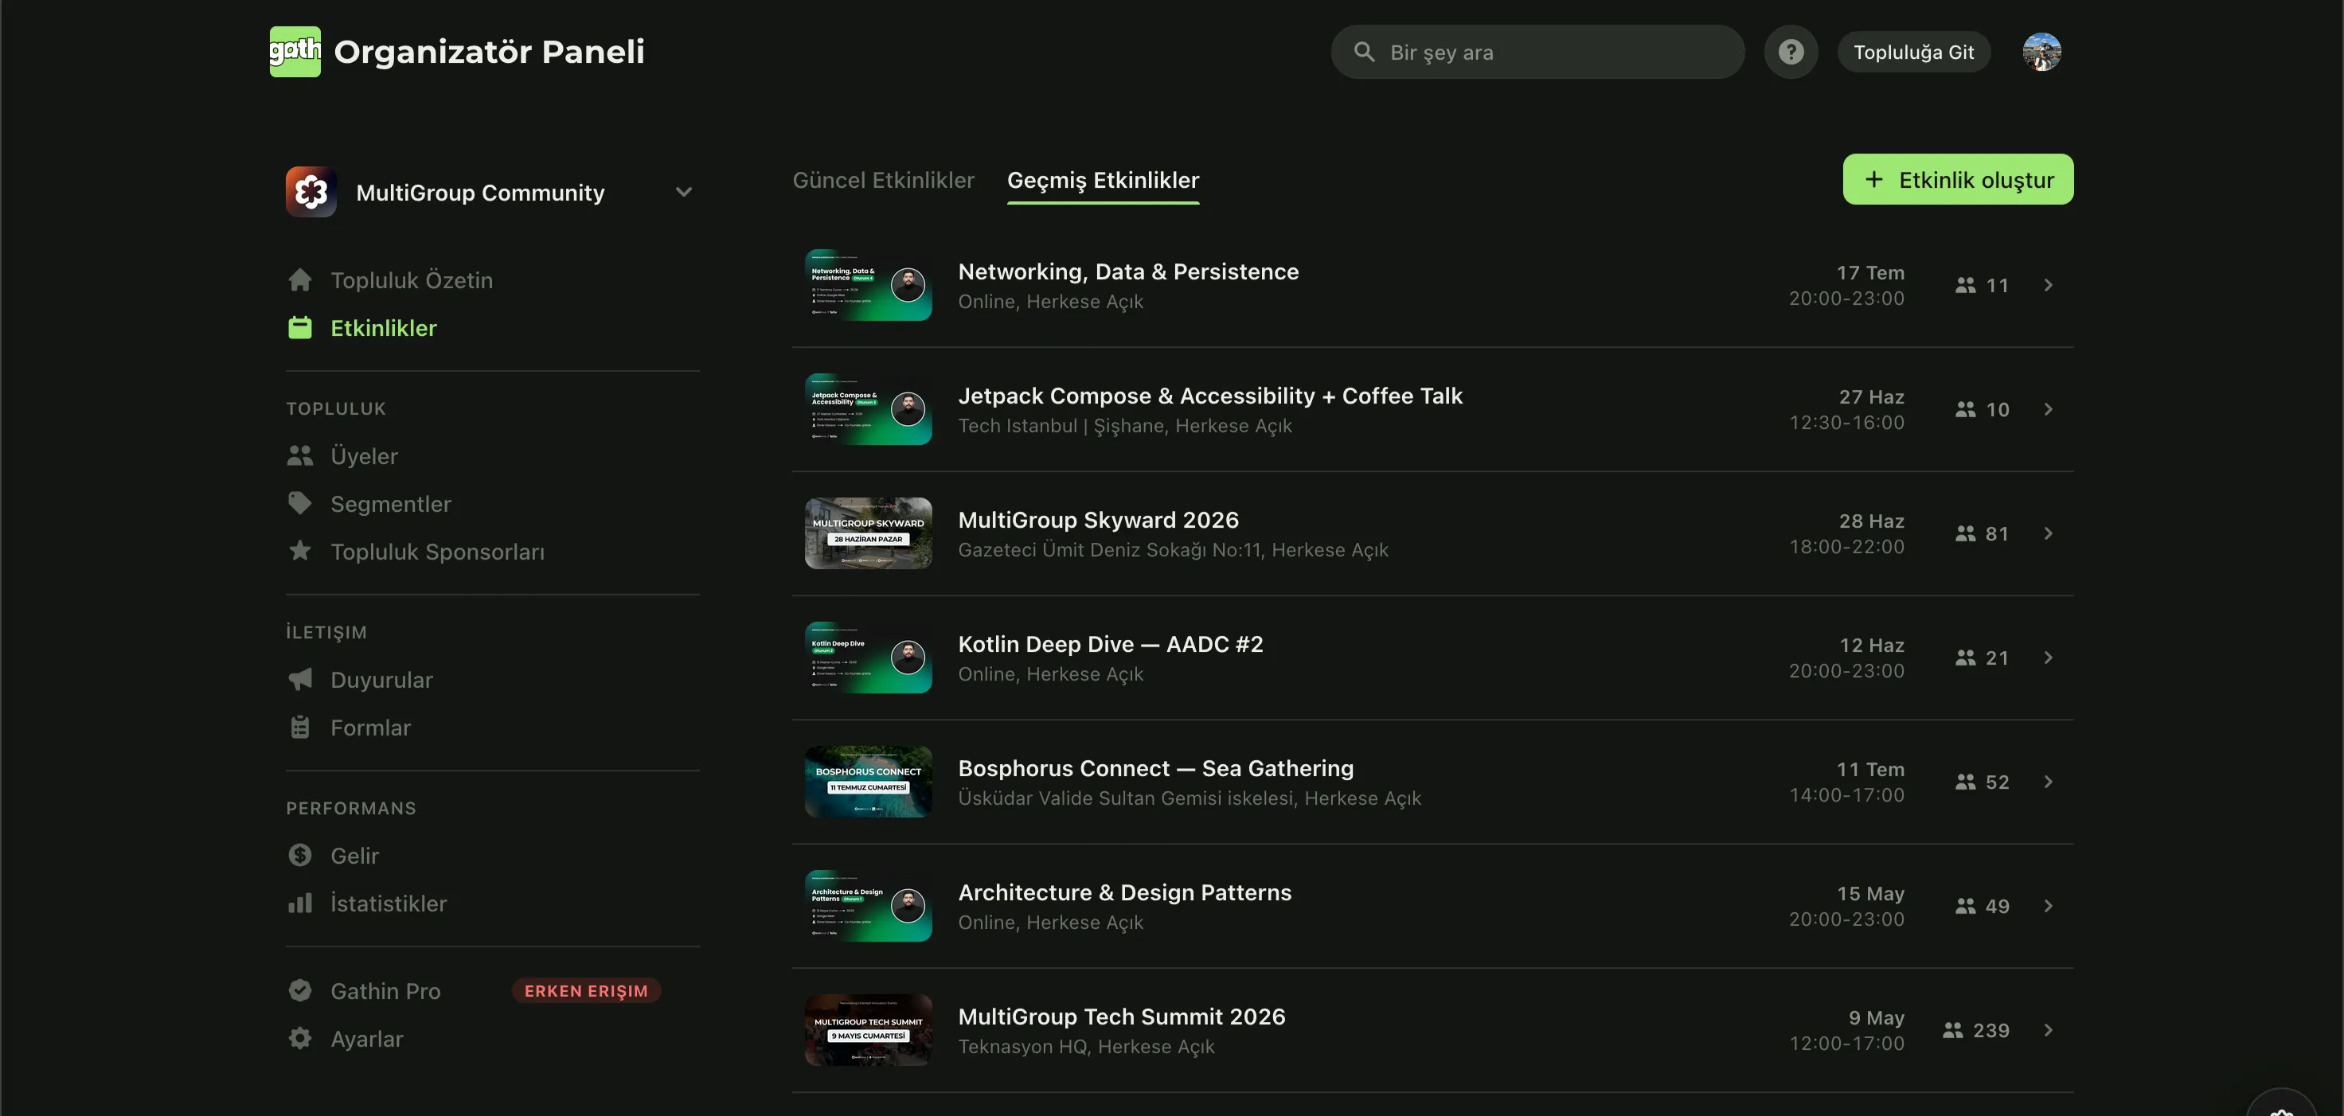Screen dimensions: 2344x1116
Task: Click the clipboard icon beside Formlar
Action: [300, 727]
